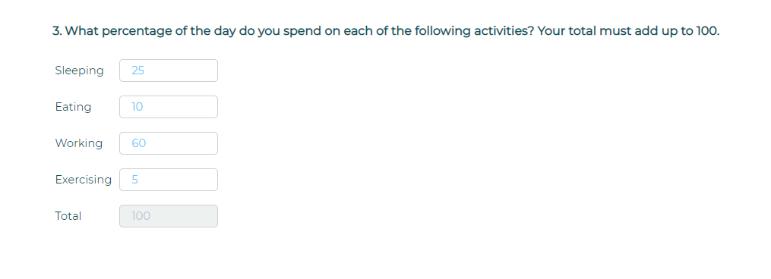Image resolution: width=771 pixels, height=279 pixels.
Task: Click the Working label text
Action: click(x=79, y=143)
